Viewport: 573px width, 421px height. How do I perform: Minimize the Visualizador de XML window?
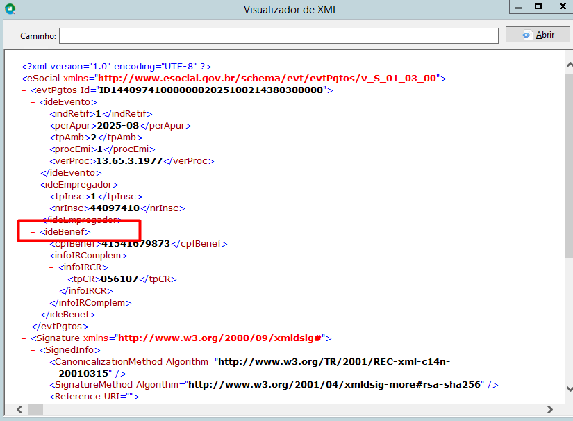tap(519, 7)
